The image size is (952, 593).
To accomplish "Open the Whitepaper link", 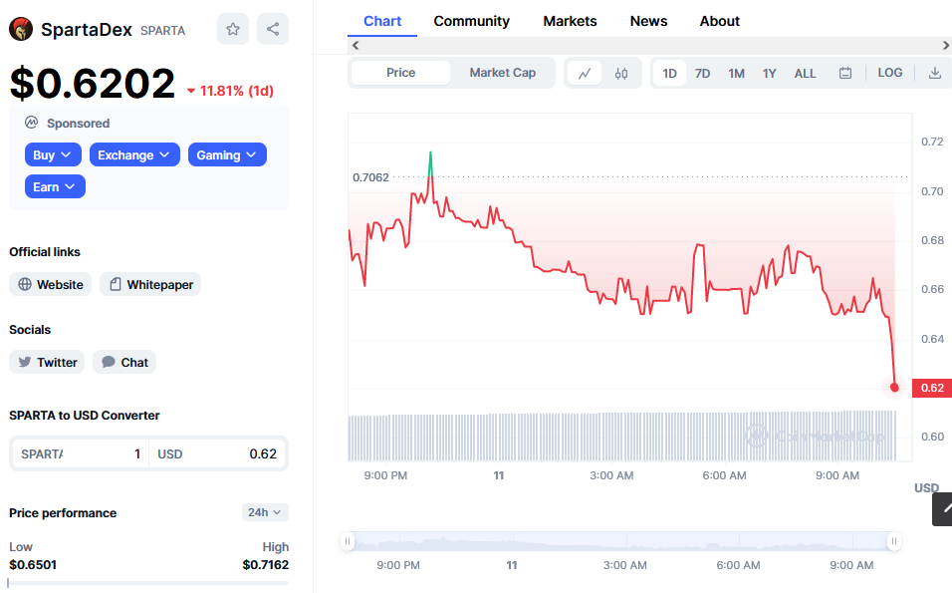I will point(150,284).
